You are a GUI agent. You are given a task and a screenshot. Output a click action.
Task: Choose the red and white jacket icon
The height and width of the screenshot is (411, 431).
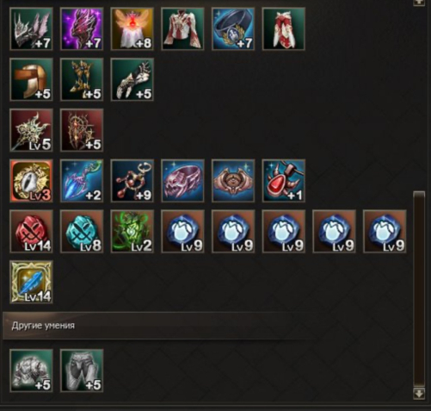[182, 29]
